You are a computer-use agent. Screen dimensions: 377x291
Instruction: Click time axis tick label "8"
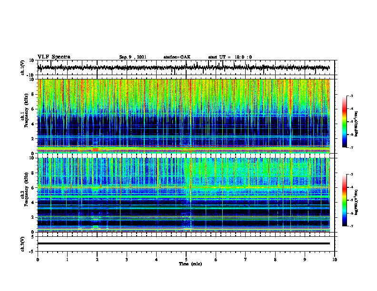point(275,260)
